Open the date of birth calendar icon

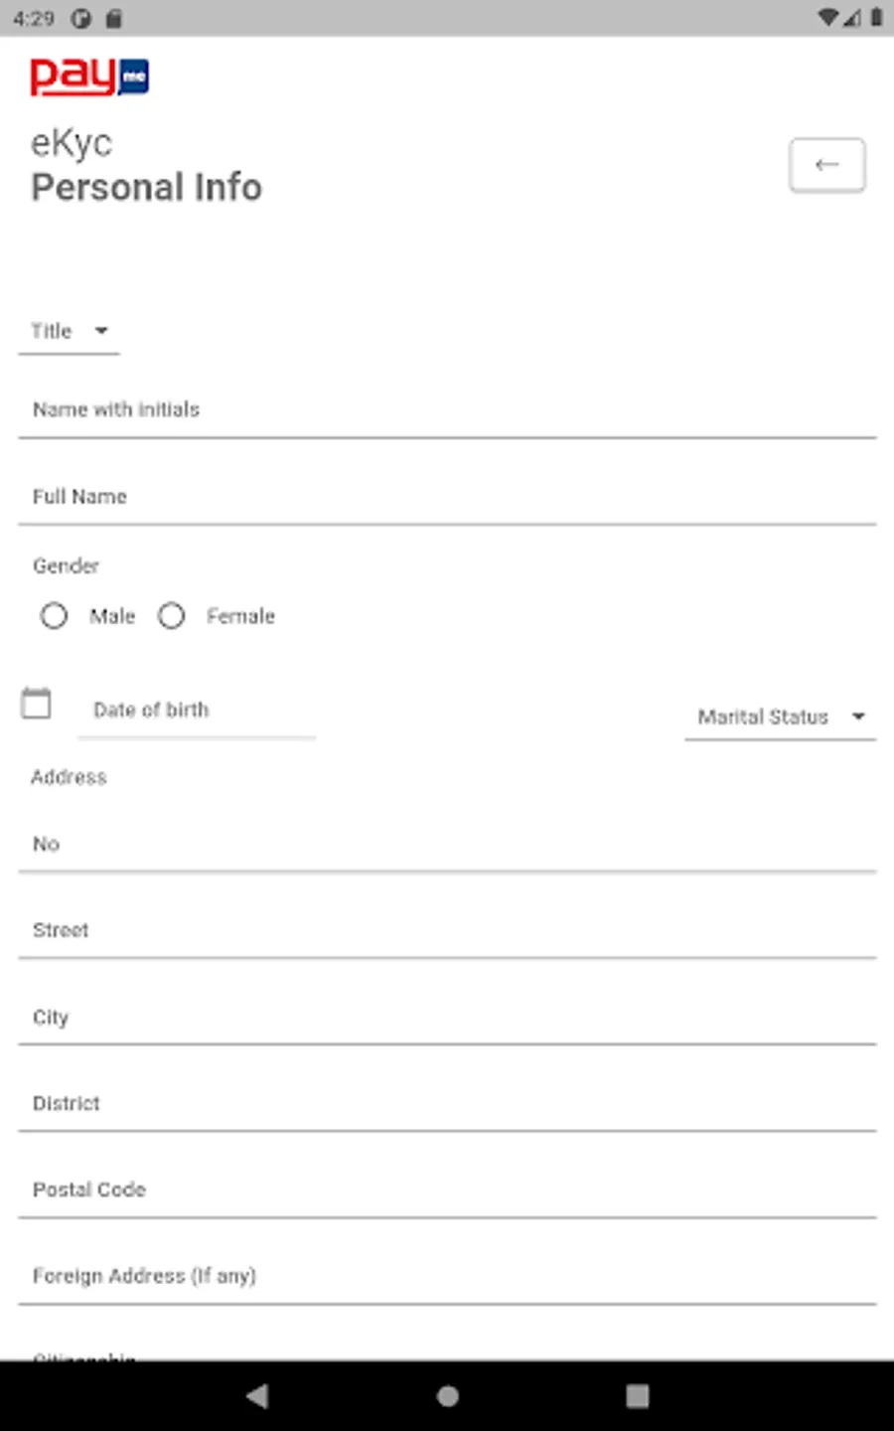[37, 704]
